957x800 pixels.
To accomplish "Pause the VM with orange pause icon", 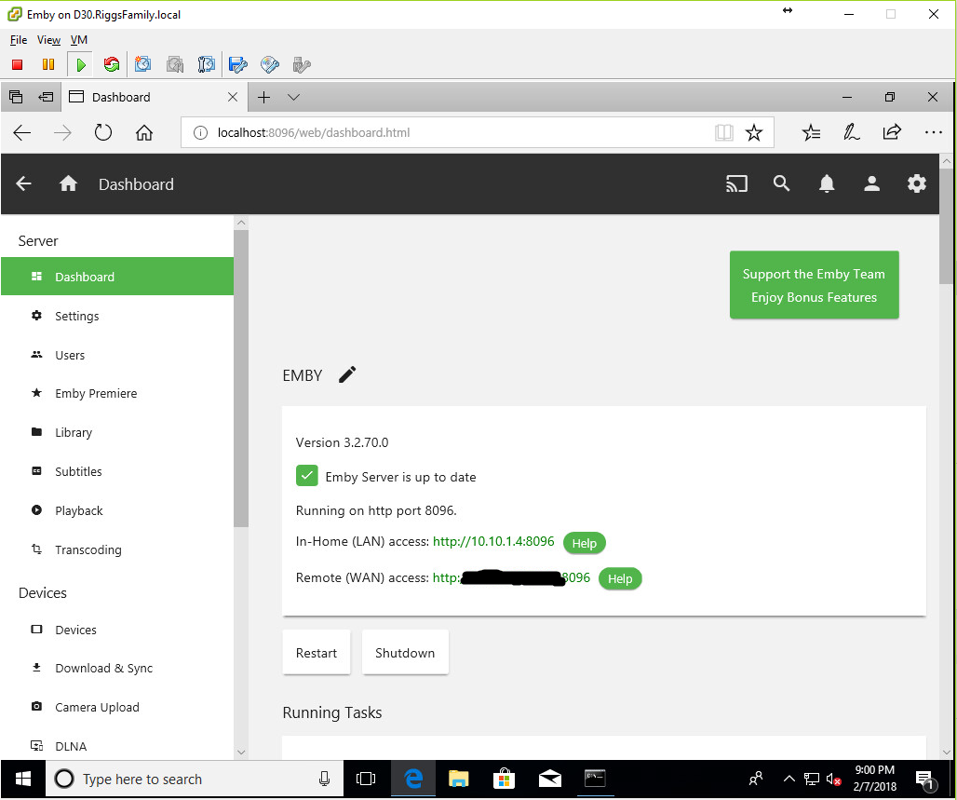I will [x=48, y=64].
